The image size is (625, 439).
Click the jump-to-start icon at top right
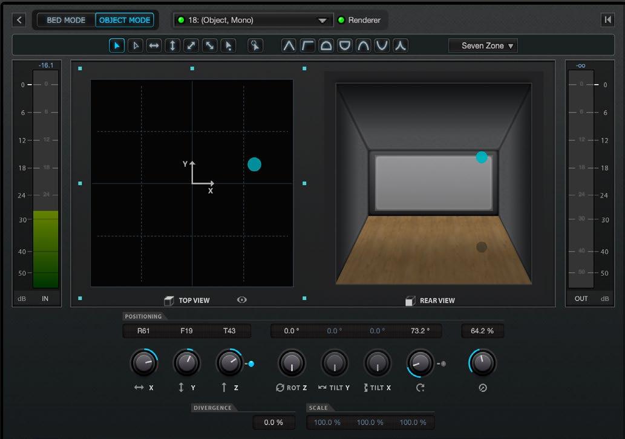[607, 20]
